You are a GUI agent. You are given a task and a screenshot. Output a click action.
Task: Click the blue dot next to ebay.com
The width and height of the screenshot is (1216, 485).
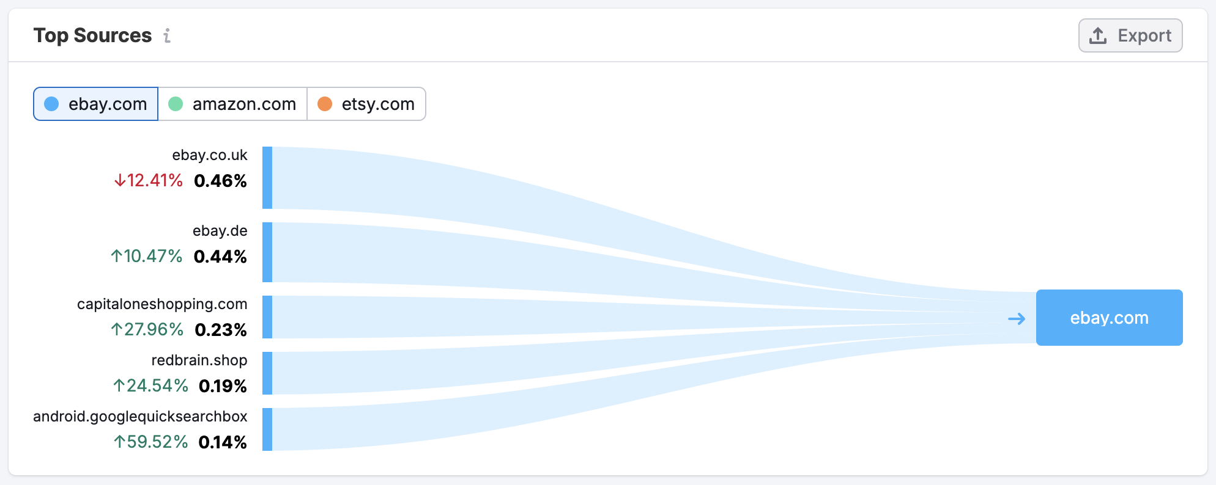point(51,104)
